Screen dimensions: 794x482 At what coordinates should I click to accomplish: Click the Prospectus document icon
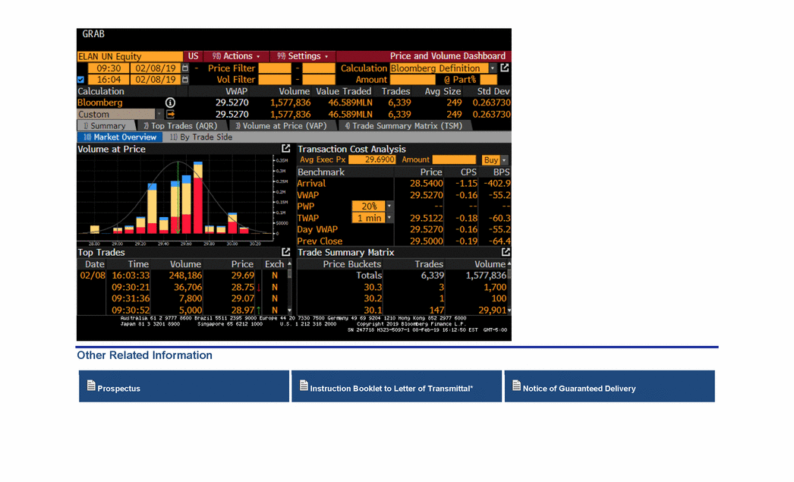click(x=91, y=386)
